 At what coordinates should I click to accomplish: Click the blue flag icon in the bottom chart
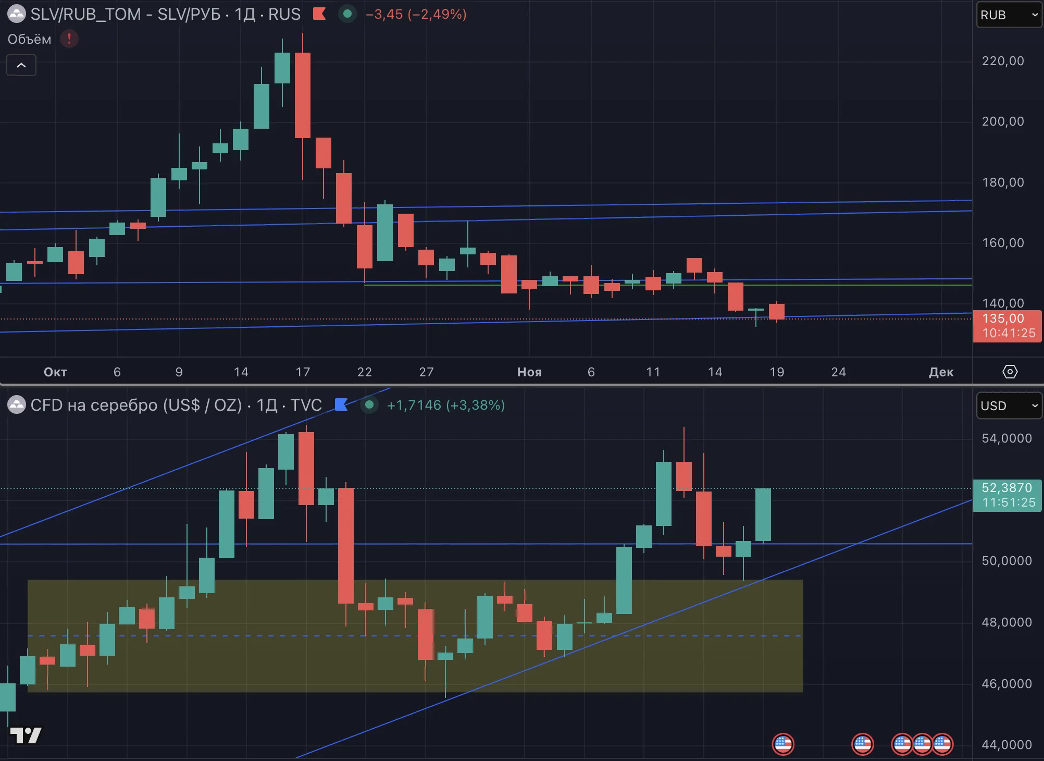[341, 404]
